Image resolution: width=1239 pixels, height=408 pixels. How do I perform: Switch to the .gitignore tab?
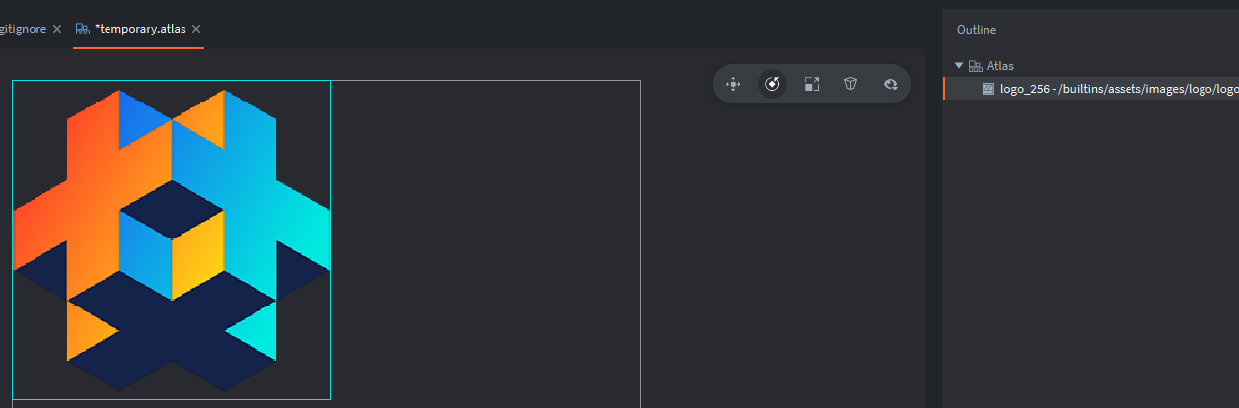[24, 29]
